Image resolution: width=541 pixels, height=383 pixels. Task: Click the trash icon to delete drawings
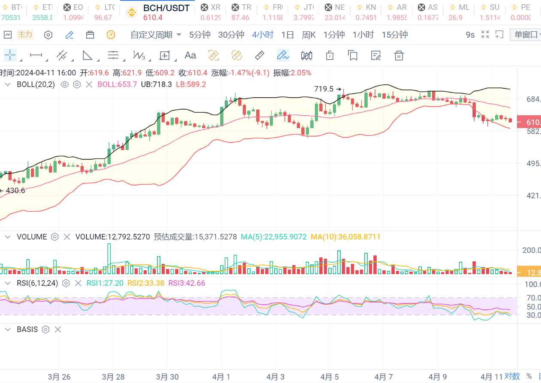pos(399,55)
